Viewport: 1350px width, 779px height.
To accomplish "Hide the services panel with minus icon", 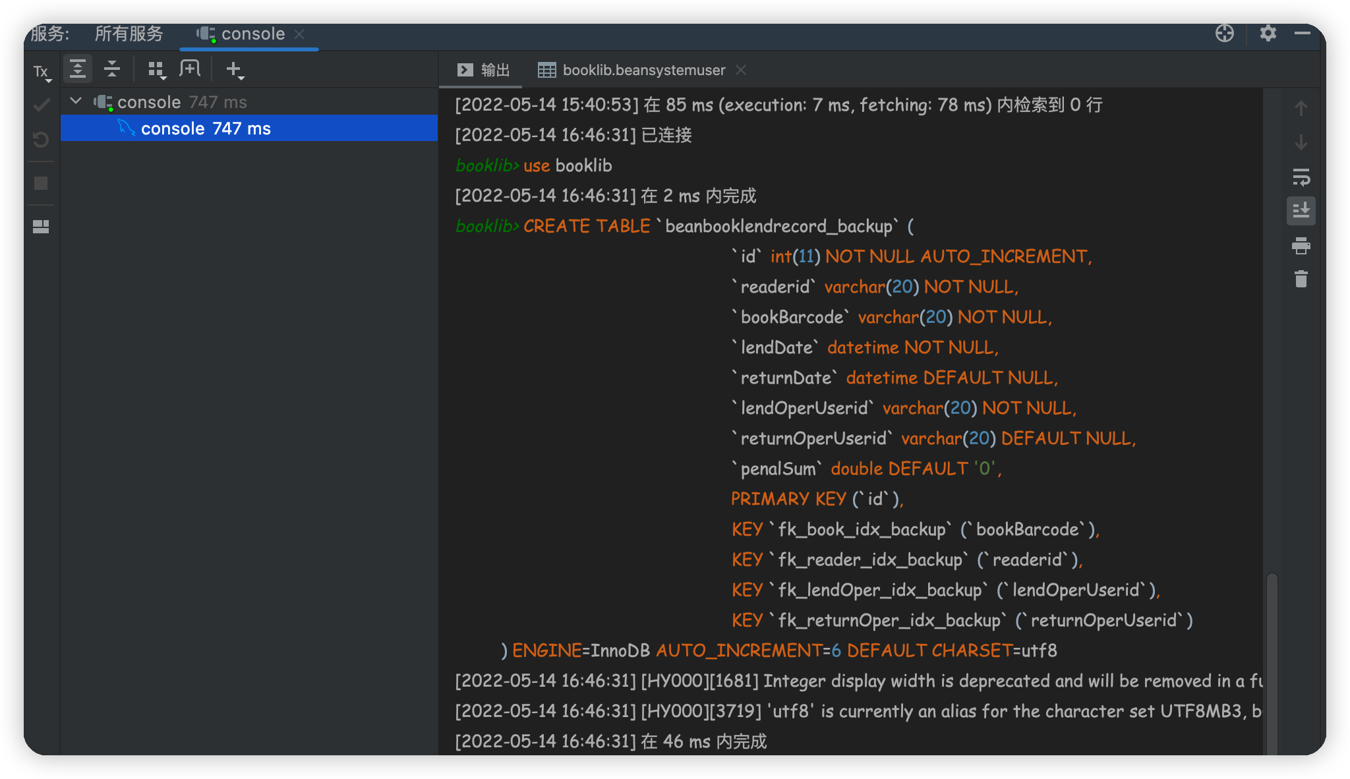I will tap(1303, 34).
